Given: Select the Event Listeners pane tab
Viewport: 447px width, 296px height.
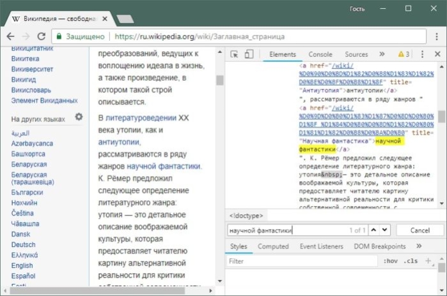Looking at the screenshot, I should [x=321, y=246].
